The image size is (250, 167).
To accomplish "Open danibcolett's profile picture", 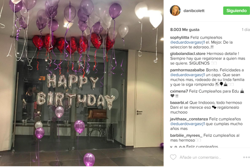I will (x=175, y=11).
